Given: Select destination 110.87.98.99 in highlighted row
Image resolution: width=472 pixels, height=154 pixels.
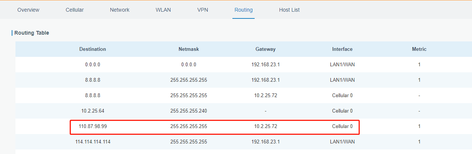Looking at the screenshot, I should click(93, 126).
